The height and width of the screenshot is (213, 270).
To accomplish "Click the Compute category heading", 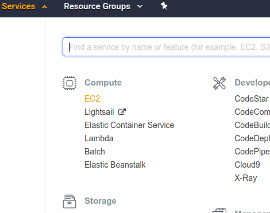I will tap(103, 83).
